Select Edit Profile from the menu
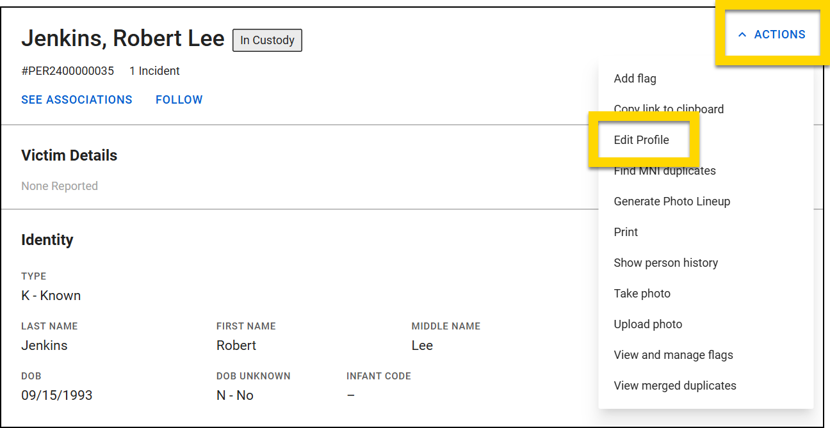830x428 pixels. click(x=642, y=139)
